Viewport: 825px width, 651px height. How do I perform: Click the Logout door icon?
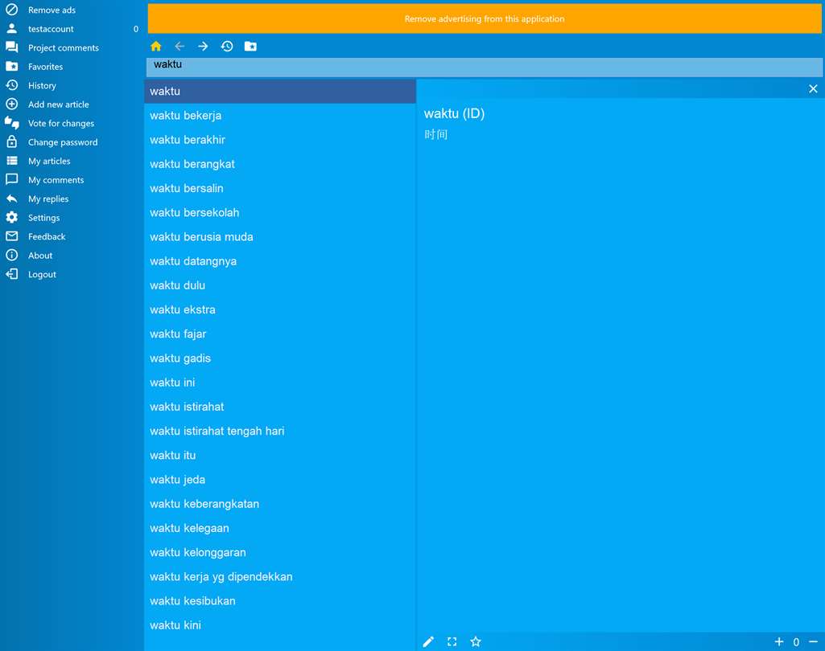coord(11,274)
